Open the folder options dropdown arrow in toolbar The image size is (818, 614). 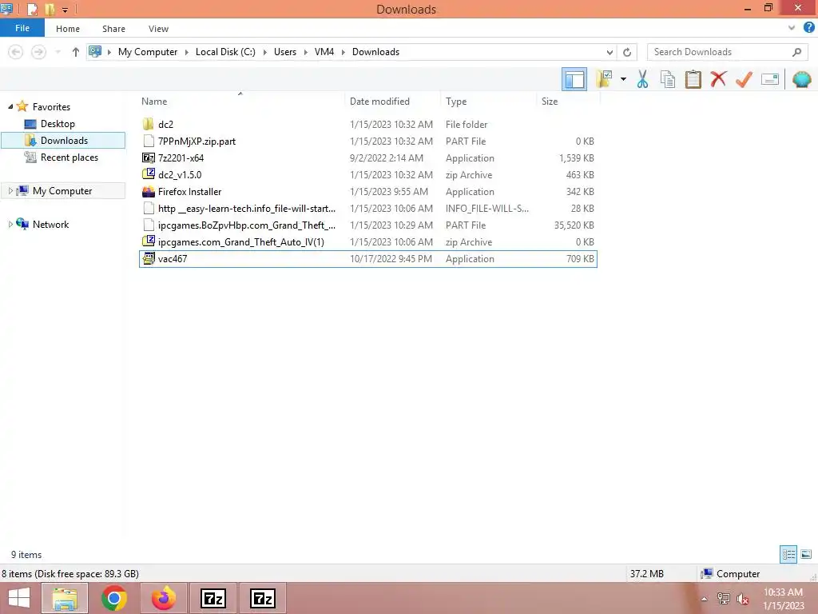(623, 79)
